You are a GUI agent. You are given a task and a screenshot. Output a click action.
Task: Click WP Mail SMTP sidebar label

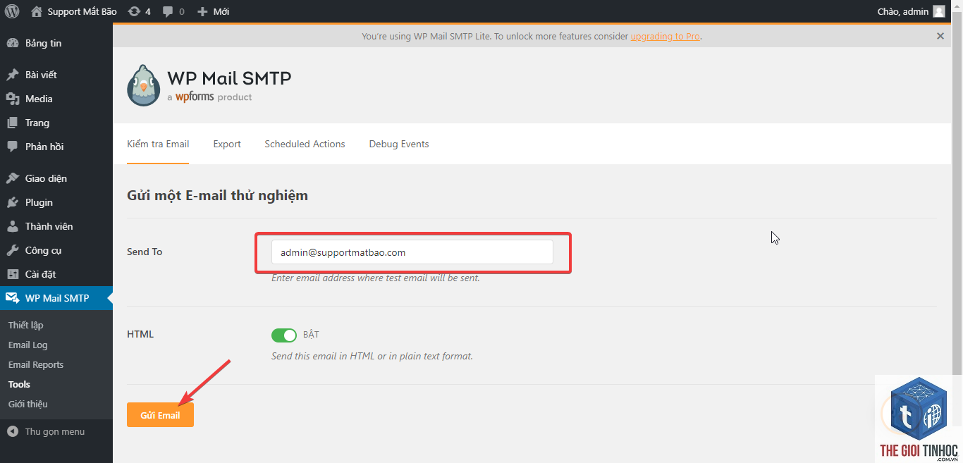57,298
